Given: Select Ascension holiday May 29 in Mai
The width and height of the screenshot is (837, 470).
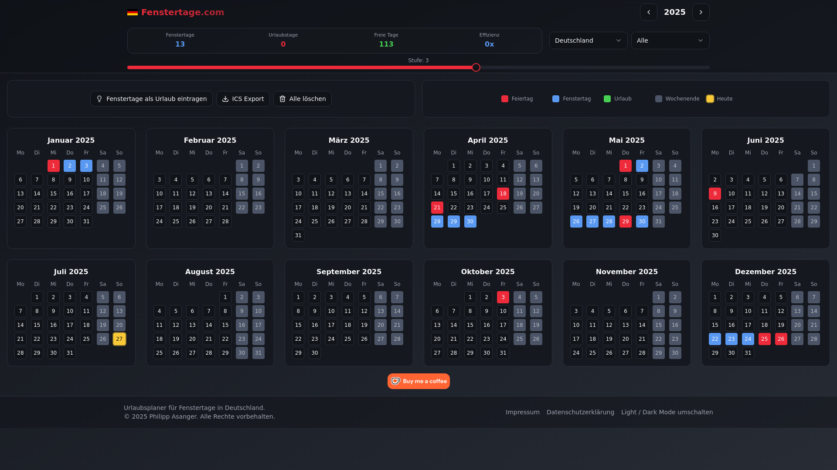Looking at the screenshot, I should 626,222.
